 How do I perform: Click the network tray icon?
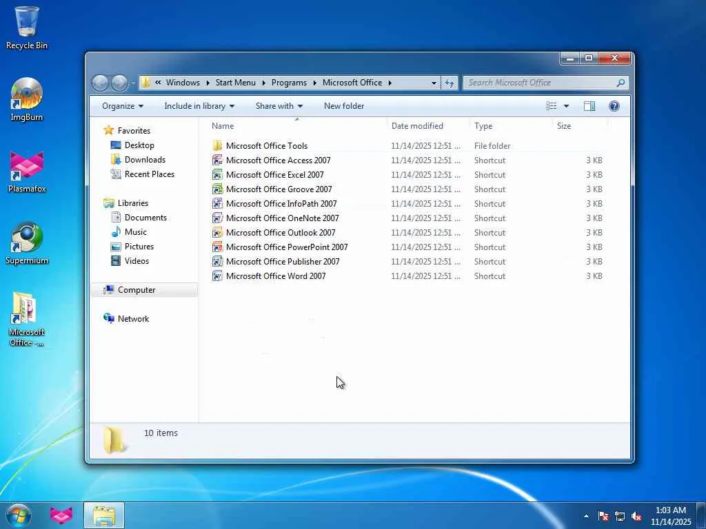(620, 517)
